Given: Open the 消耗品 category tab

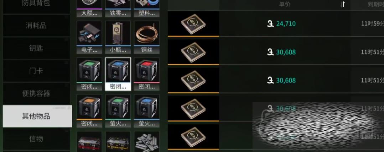Looking at the screenshot, I should (x=36, y=25).
